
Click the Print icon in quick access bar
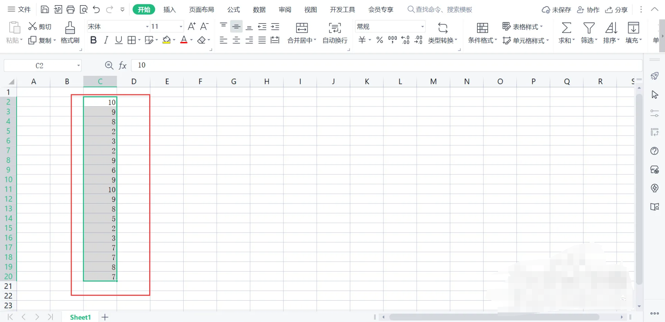tap(71, 10)
